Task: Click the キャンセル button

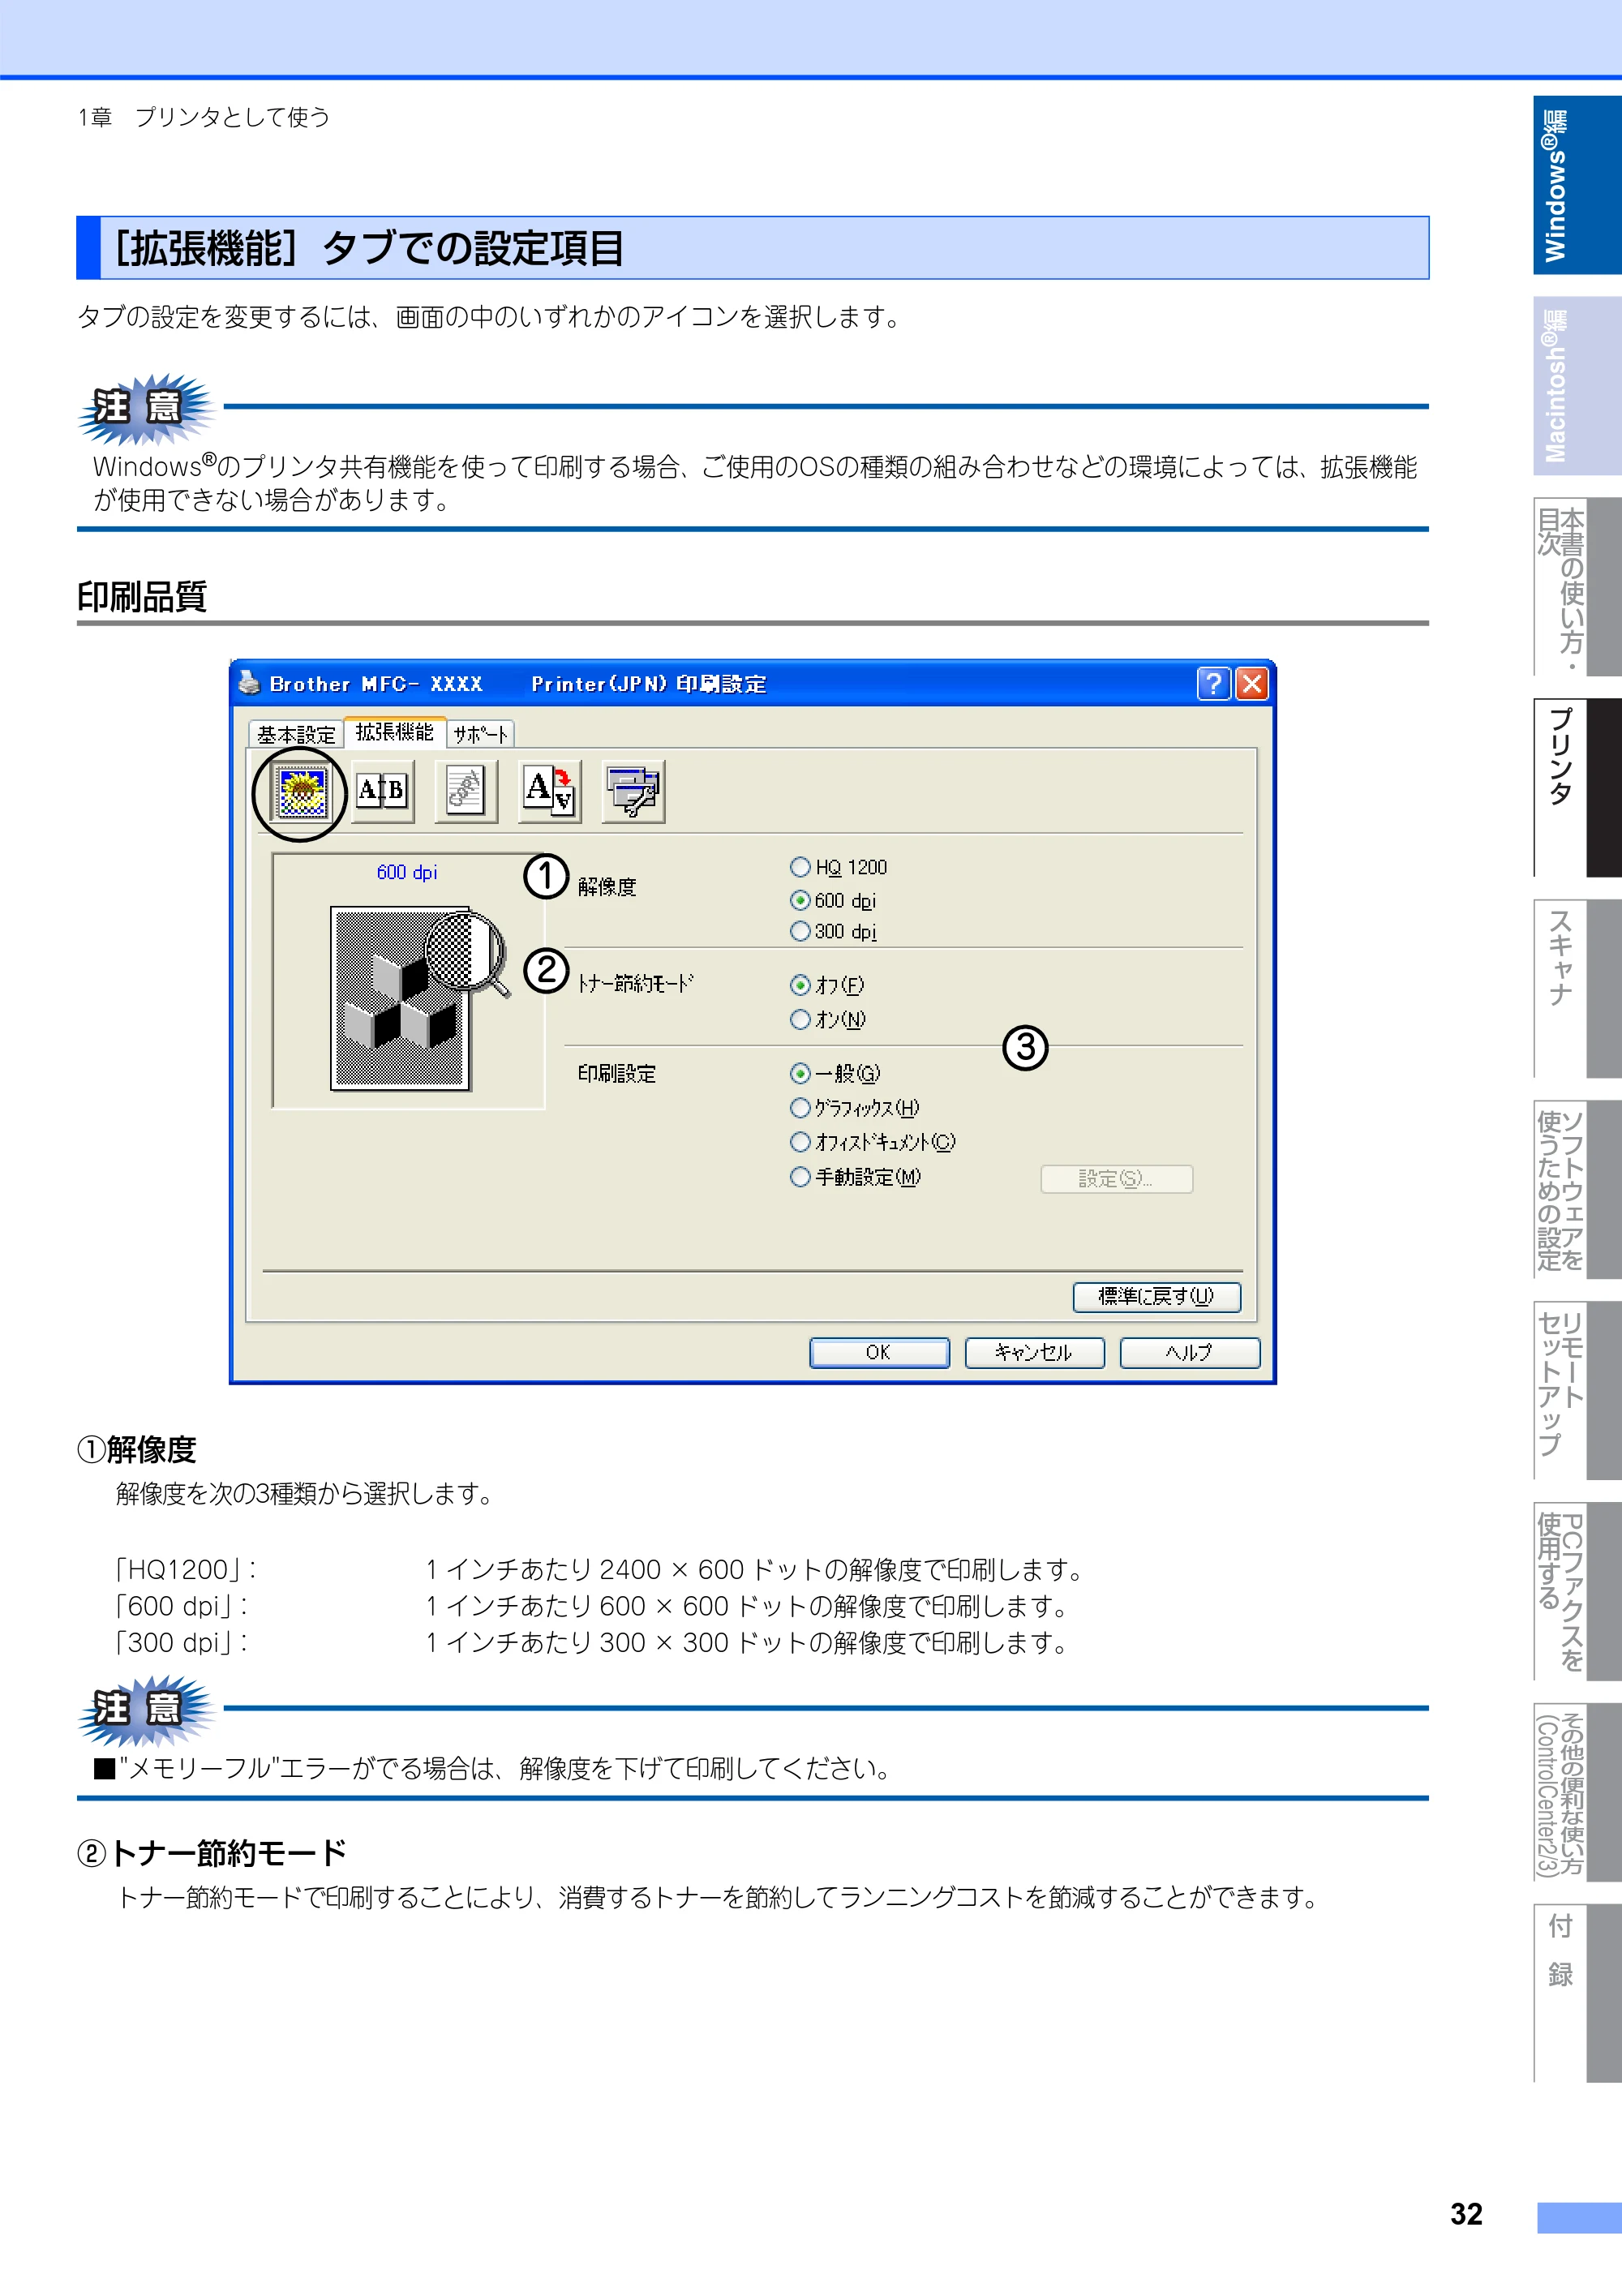Action: click(1034, 1352)
